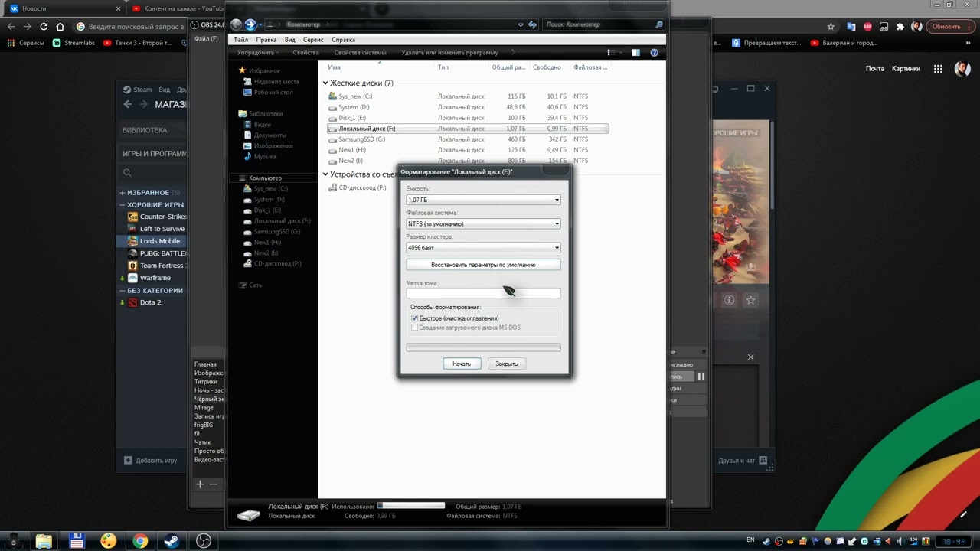This screenshot has width=980, height=551.
Task: Open Документы library in the navigation pane
Action: point(270,135)
